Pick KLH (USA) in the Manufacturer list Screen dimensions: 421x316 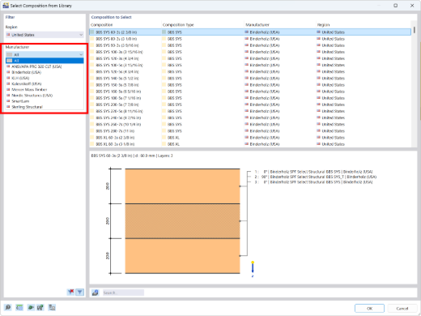click(45, 78)
